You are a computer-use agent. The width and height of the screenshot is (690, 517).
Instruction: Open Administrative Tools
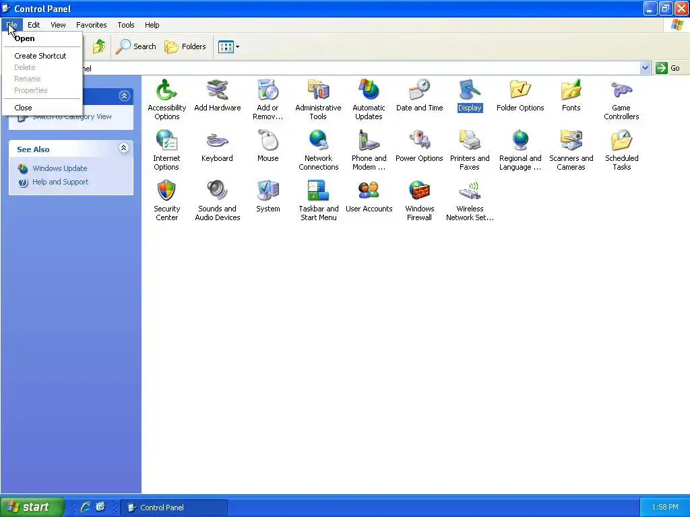[318, 100]
